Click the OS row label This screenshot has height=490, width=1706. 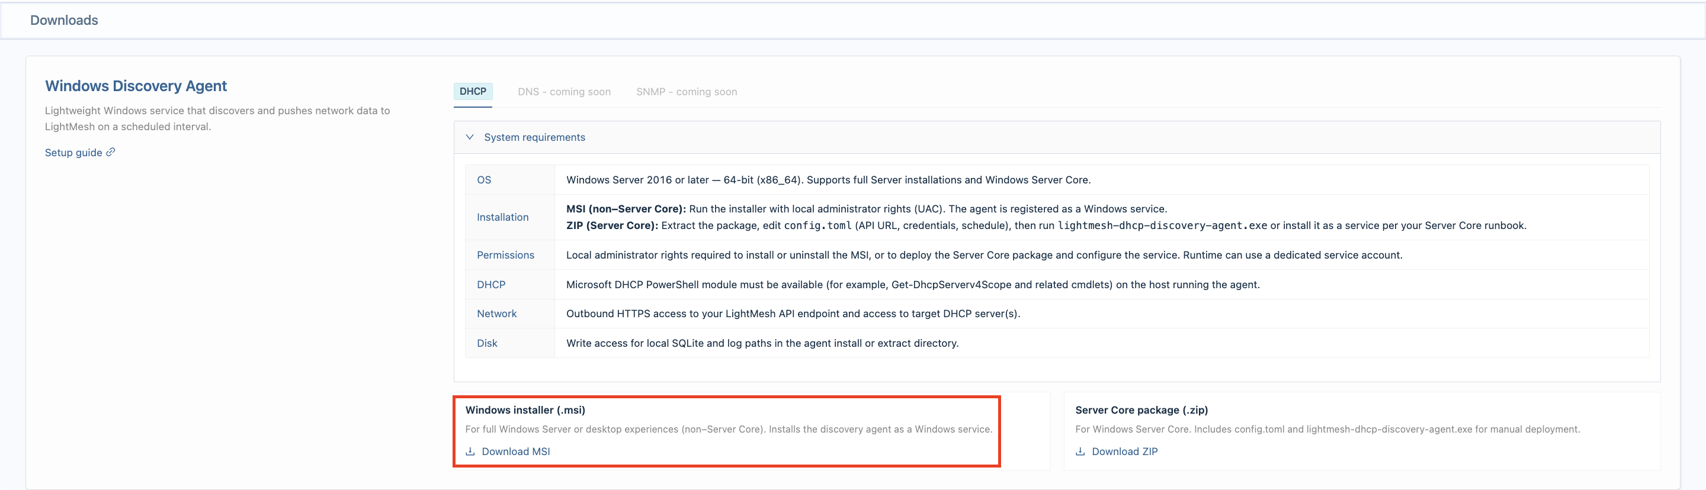click(x=484, y=180)
